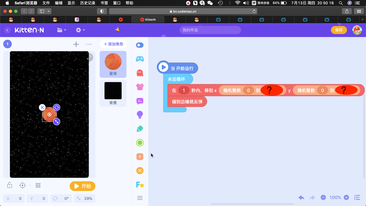Click the center crosshair icon under stage

coord(23,185)
